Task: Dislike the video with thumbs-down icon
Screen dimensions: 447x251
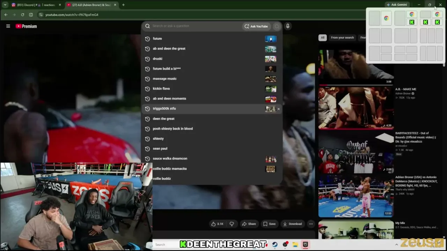Action: click(232, 224)
